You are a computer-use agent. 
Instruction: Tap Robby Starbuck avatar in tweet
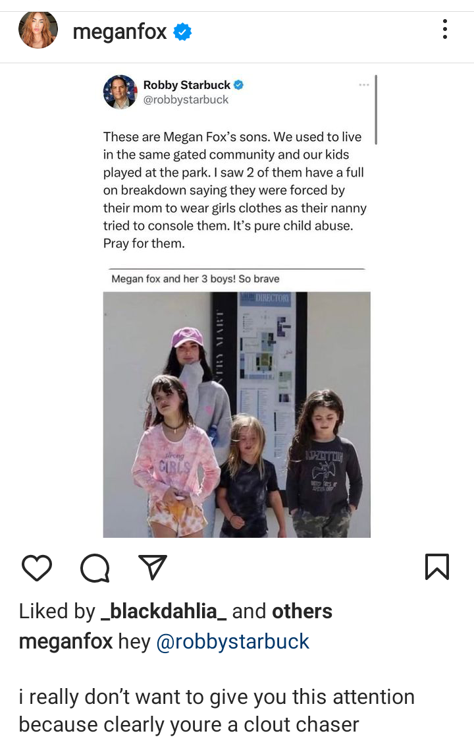[120, 92]
